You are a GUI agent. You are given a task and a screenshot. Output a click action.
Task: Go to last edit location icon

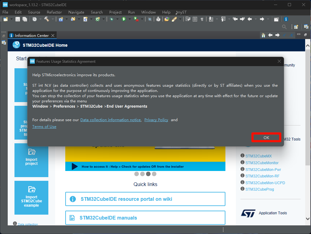click(235, 19)
